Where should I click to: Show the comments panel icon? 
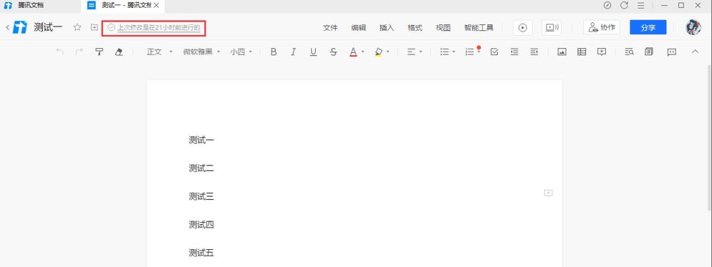pos(672,52)
